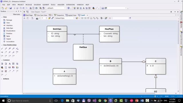Adjust the line width stepper

46,18
